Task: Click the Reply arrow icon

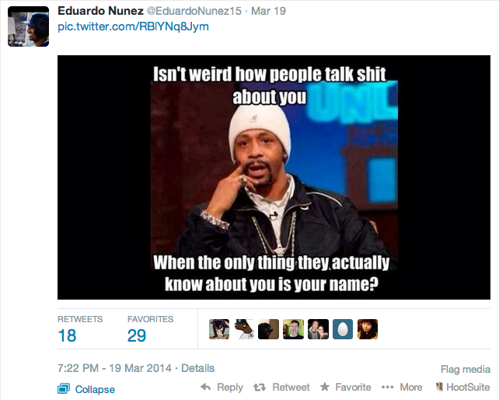Action: pos(205,387)
